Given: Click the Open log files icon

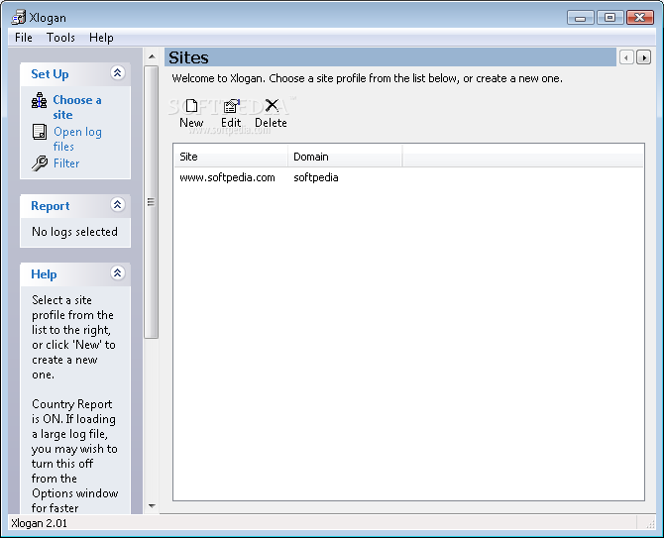Looking at the screenshot, I should point(40,132).
